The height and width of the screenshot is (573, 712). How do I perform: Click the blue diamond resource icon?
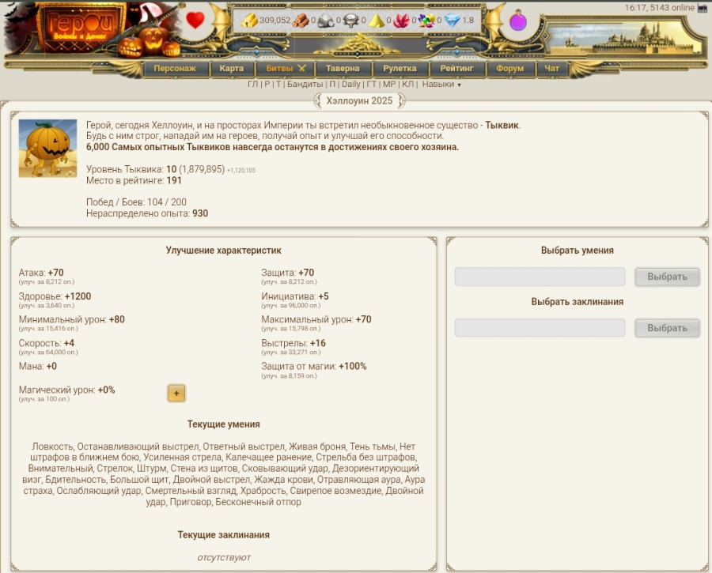pos(452,21)
